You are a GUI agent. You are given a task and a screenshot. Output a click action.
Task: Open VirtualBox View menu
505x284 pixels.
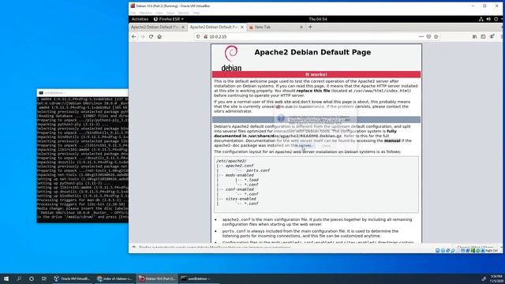pos(159,13)
